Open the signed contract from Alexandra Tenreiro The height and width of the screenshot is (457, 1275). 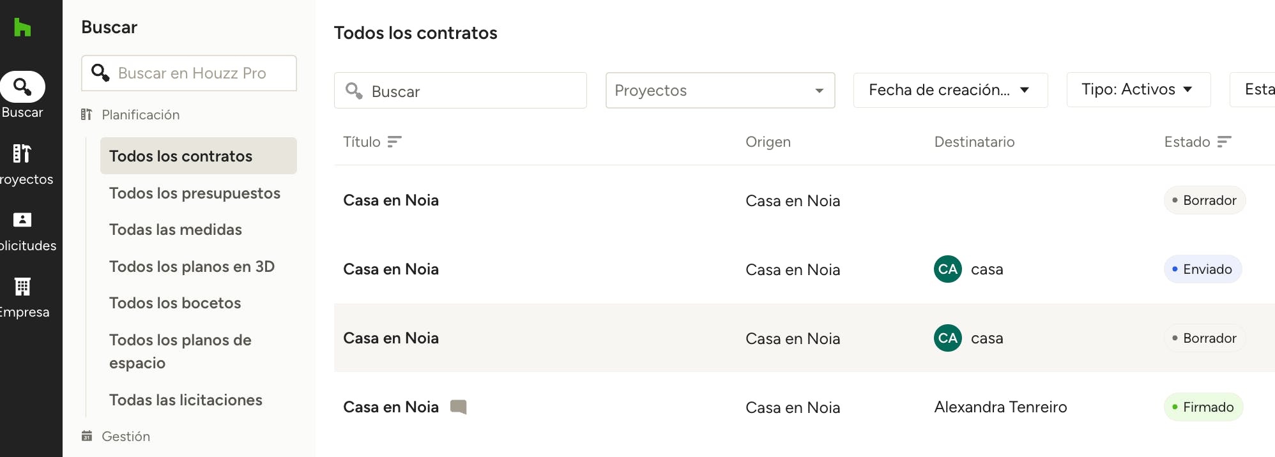click(x=391, y=407)
